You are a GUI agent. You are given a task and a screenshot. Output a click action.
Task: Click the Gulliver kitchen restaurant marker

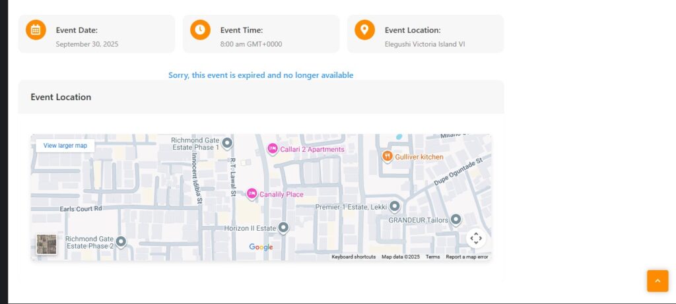pyautogui.click(x=388, y=156)
